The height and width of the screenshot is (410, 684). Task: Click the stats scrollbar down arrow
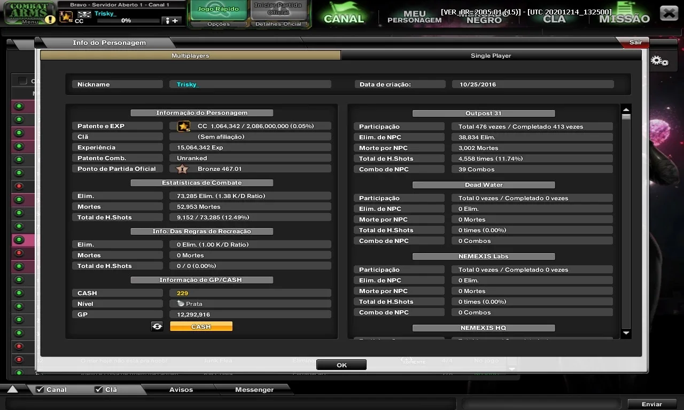coord(626,333)
